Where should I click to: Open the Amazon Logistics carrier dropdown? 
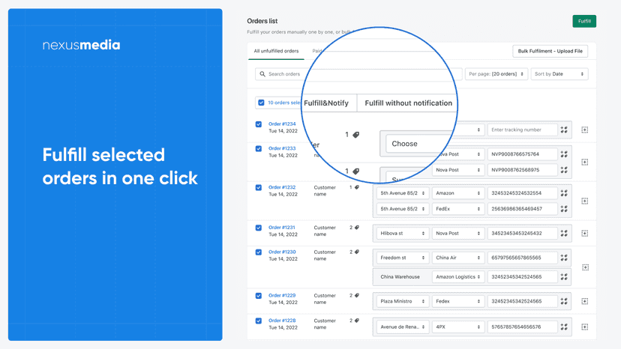tap(457, 277)
